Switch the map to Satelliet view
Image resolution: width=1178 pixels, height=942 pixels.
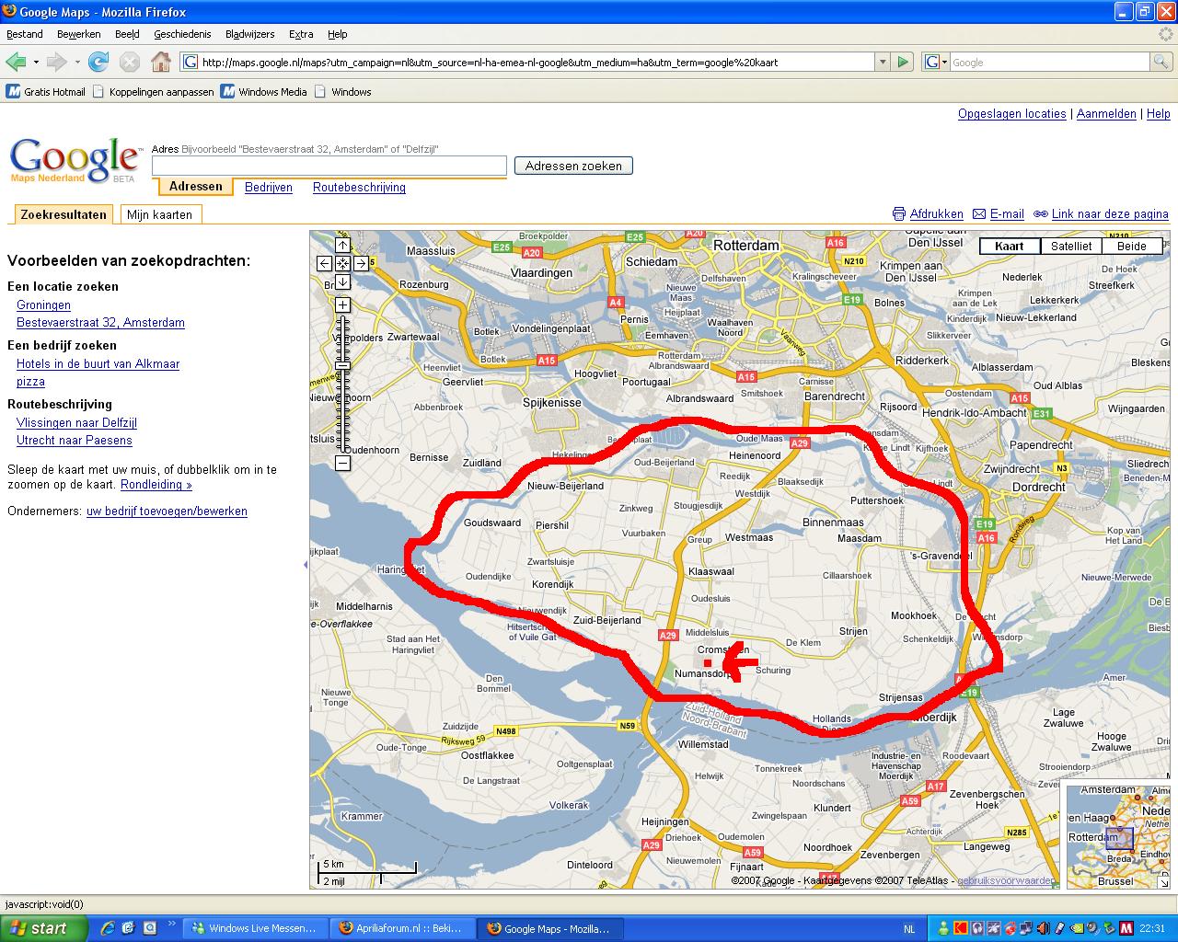coord(1071,246)
